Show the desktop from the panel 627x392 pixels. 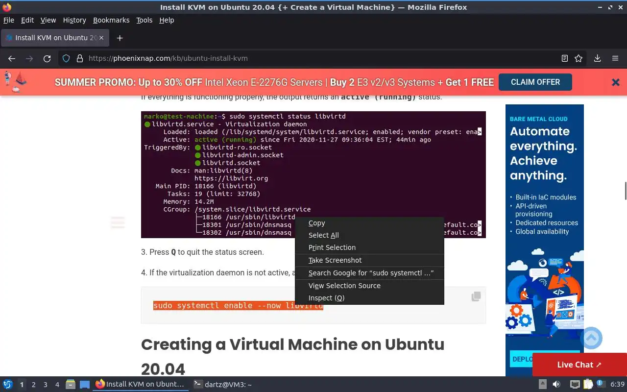coord(85,385)
